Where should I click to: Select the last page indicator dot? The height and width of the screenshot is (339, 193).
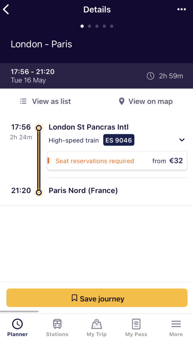pos(112,26)
